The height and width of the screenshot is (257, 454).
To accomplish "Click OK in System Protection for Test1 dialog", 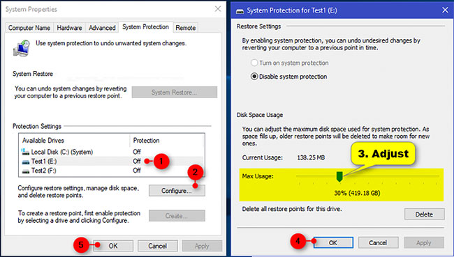I will point(333,242).
